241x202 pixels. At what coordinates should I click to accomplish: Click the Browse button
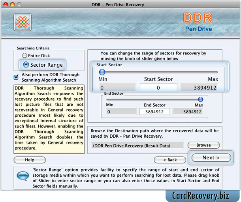pyautogui.click(x=203, y=145)
